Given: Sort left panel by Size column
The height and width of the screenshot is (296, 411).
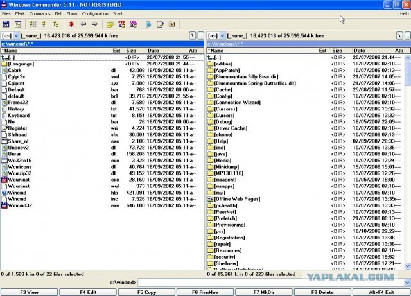Looking at the screenshot, I should (136, 51).
